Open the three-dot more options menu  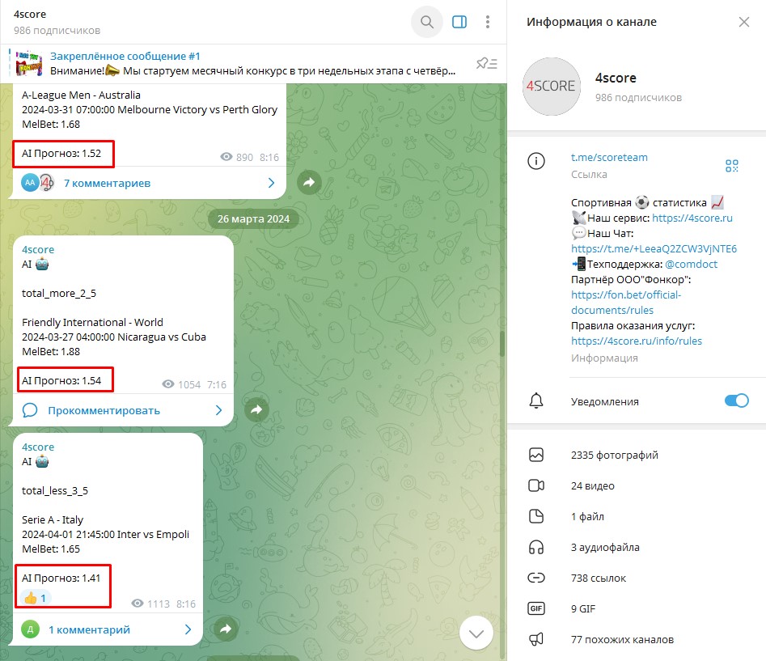point(487,22)
